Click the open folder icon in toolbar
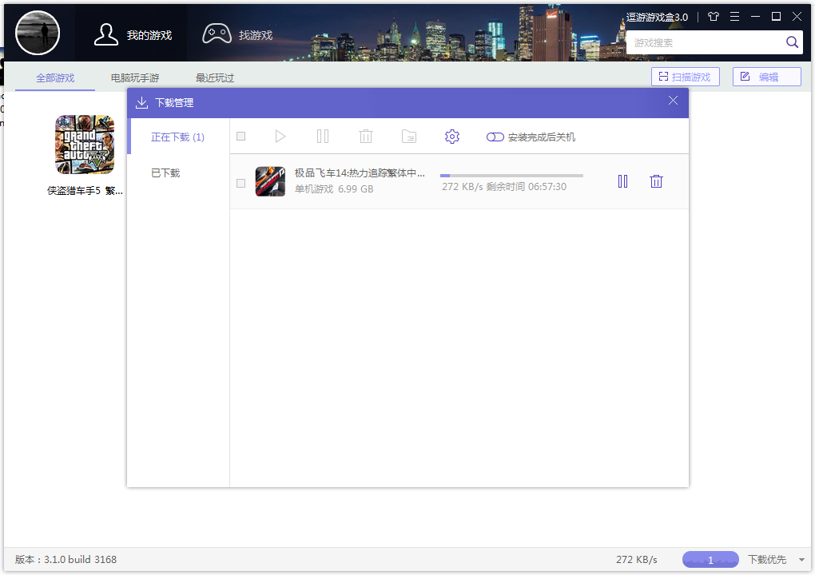 click(409, 137)
